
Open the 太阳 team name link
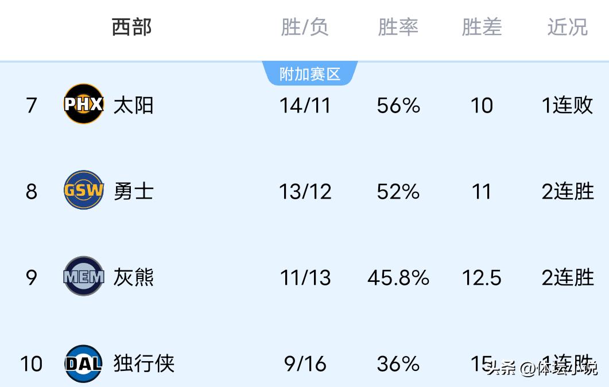pyautogui.click(x=133, y=105)
